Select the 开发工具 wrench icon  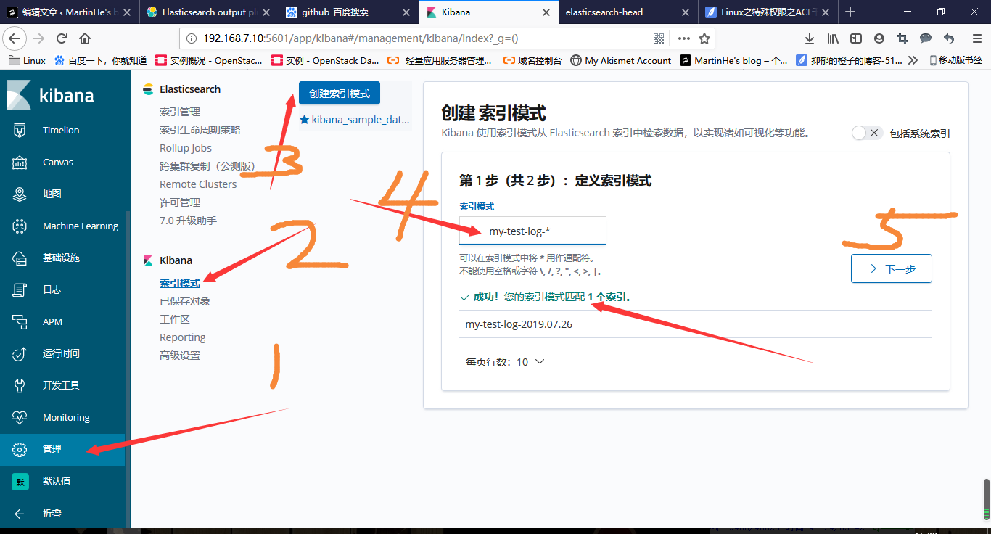click(20, 386)
